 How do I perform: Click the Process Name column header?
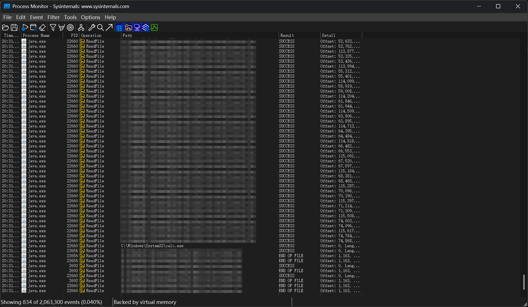click(36, 35)
